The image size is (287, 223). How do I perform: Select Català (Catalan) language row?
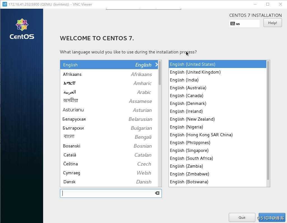109,155
